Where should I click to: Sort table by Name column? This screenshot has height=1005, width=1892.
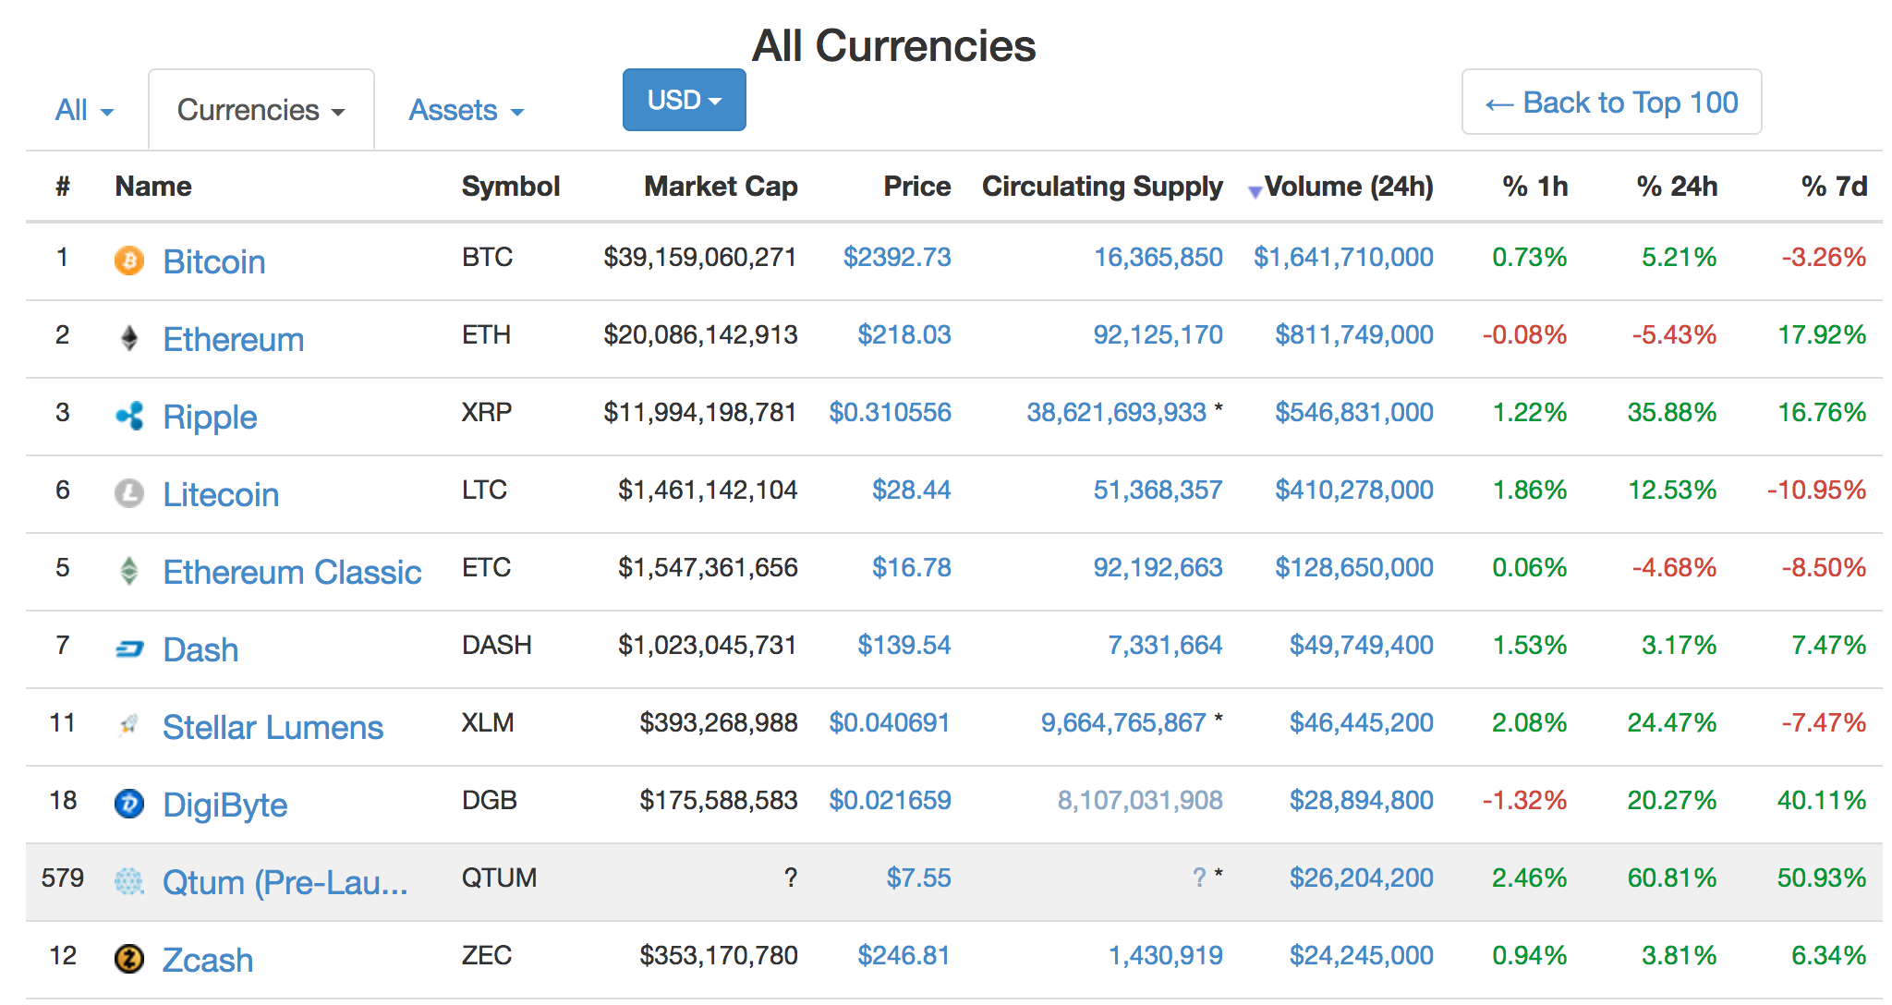153,186
